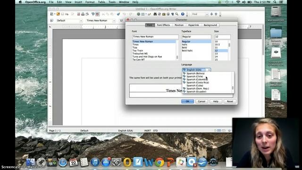
Task: Click the Hyperlink globe toolbar icon
Action: tap(138, 14)
